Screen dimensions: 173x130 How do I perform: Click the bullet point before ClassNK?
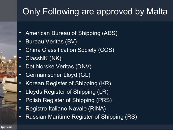coord(20,58)
